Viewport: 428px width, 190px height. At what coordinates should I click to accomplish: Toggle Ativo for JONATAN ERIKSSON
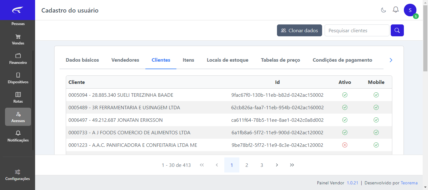point(345,120)
